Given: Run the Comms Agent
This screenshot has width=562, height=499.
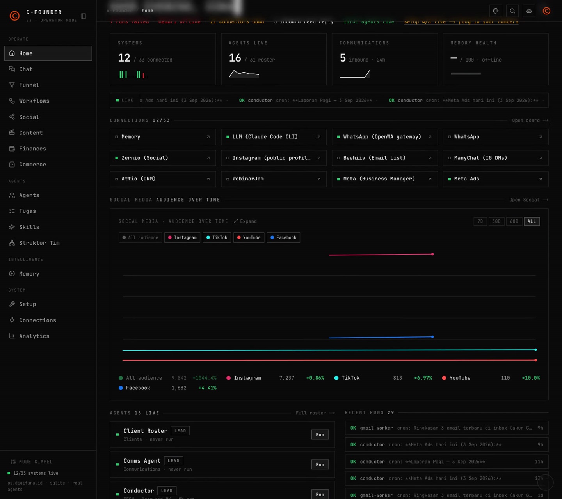Looking at the screenshot, I should click(x=320, y=465).
